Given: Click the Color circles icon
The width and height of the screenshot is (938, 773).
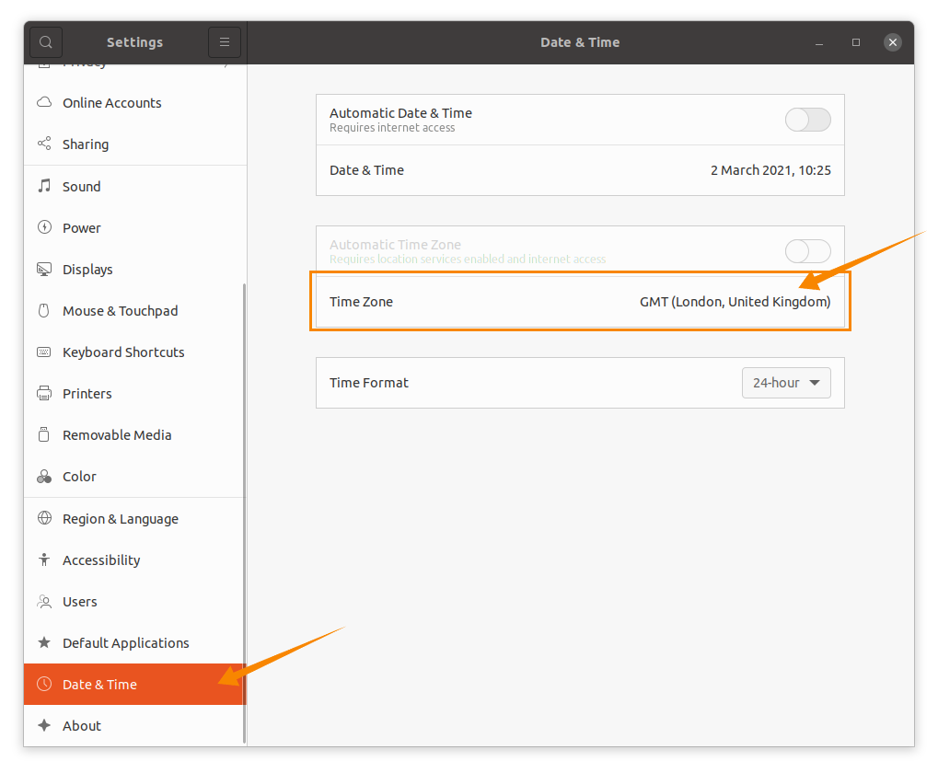Looking at the screenshot, I should (x=44, y=477).
